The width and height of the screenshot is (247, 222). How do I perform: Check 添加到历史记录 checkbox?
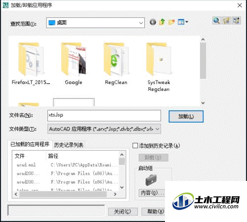[x=135, y=145]
